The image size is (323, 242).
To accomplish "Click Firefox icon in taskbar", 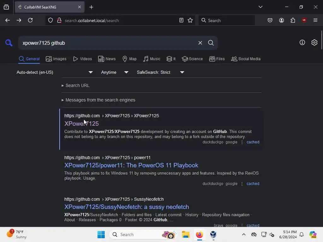I will pyautogui.click(x=199, y=234).
